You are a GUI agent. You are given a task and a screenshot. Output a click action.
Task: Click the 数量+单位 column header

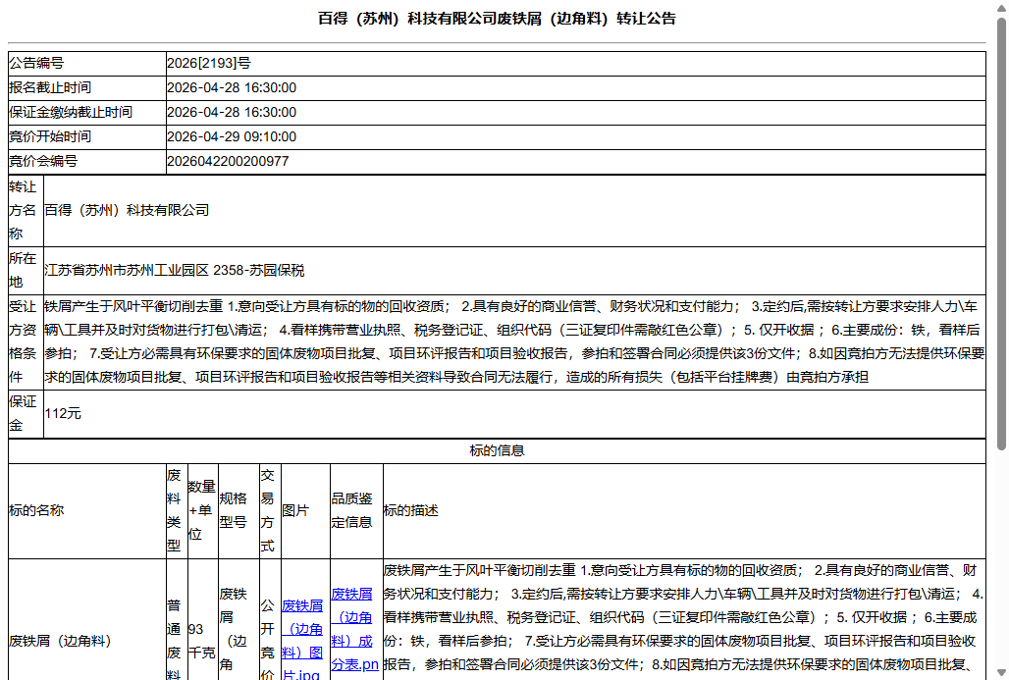point(203,511)
